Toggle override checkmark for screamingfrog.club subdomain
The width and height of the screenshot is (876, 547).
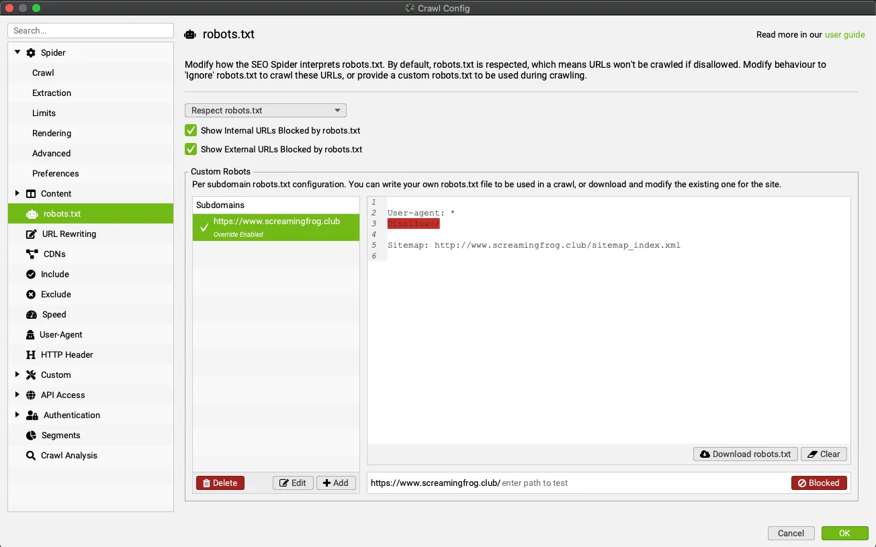coord(204,228)
